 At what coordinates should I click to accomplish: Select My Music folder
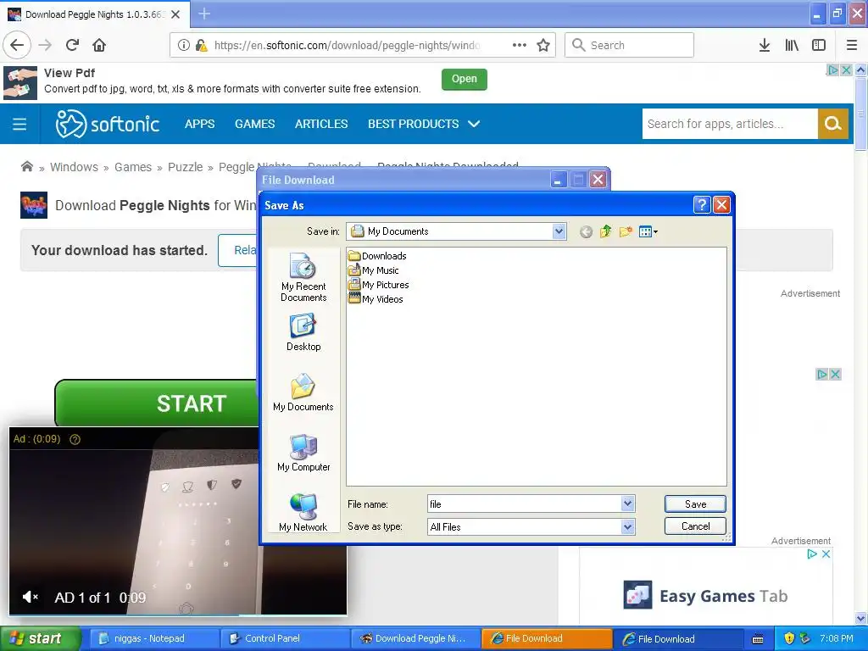pyautogui.click(x=373, y=270)
